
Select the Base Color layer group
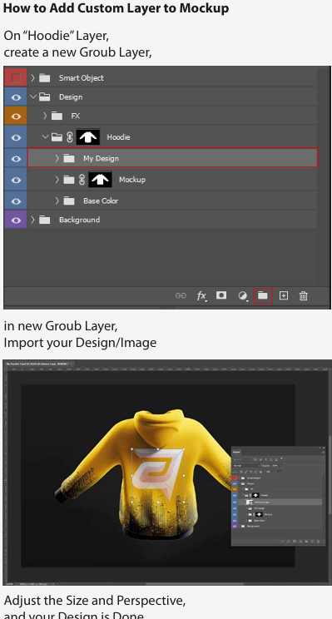point(172,201)
